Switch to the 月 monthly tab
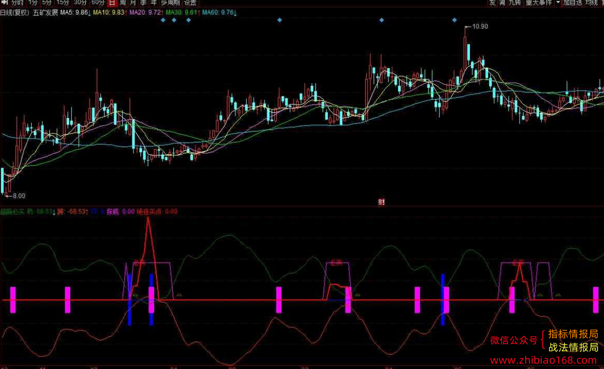The image size is (604, 369). click(133, 2)
